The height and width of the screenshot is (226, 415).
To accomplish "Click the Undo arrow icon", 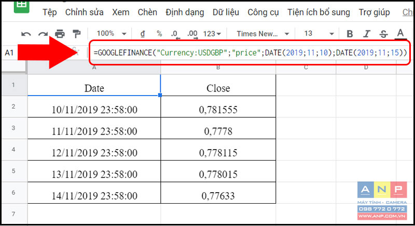I will [x=26, y=34].
